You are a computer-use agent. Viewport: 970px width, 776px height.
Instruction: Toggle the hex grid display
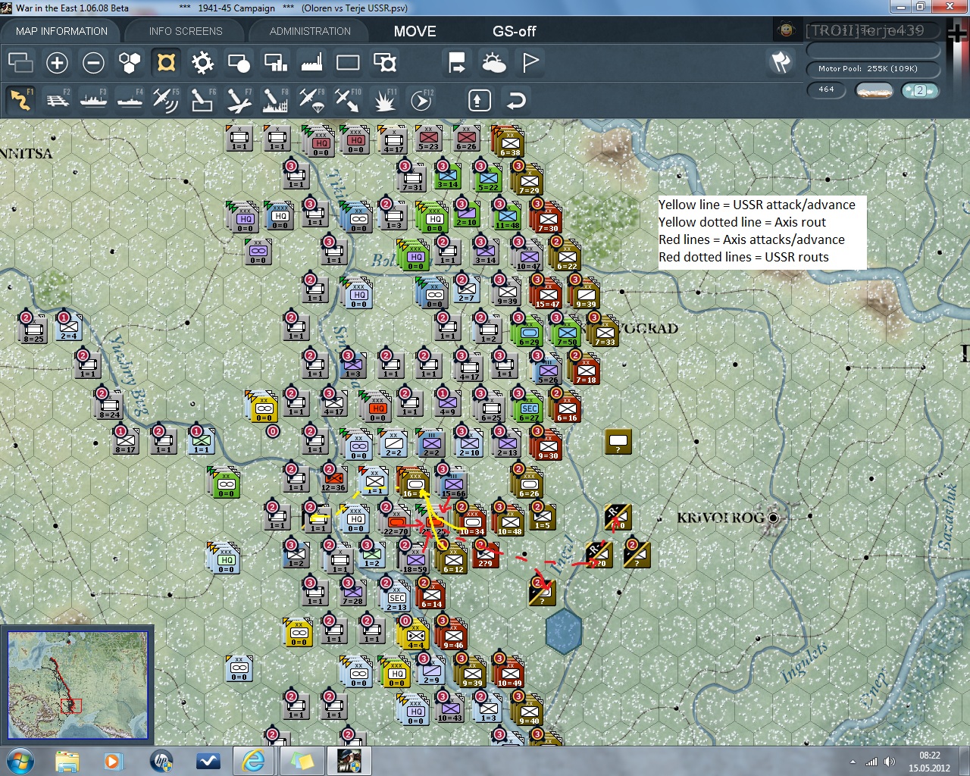pyautogui.click(x=130, y=63)
